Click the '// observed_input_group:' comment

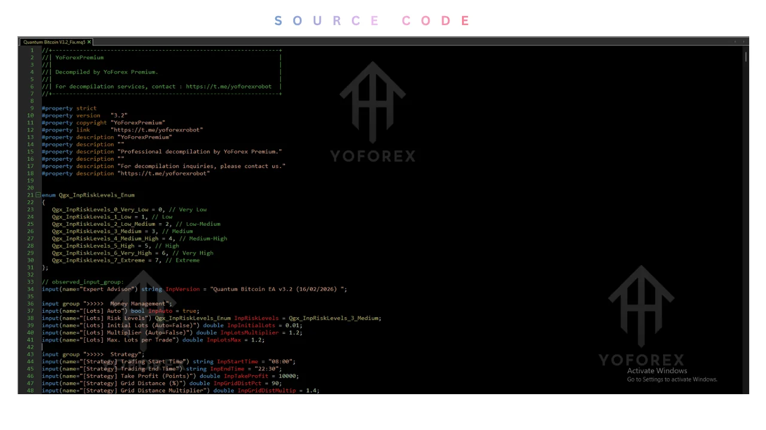[x=83, y=282]
